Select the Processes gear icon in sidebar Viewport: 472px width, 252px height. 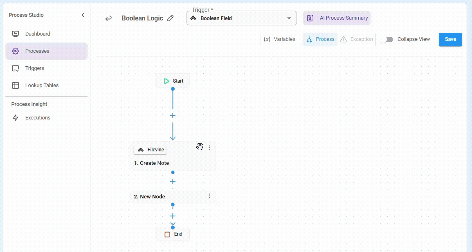pos(16,51)
